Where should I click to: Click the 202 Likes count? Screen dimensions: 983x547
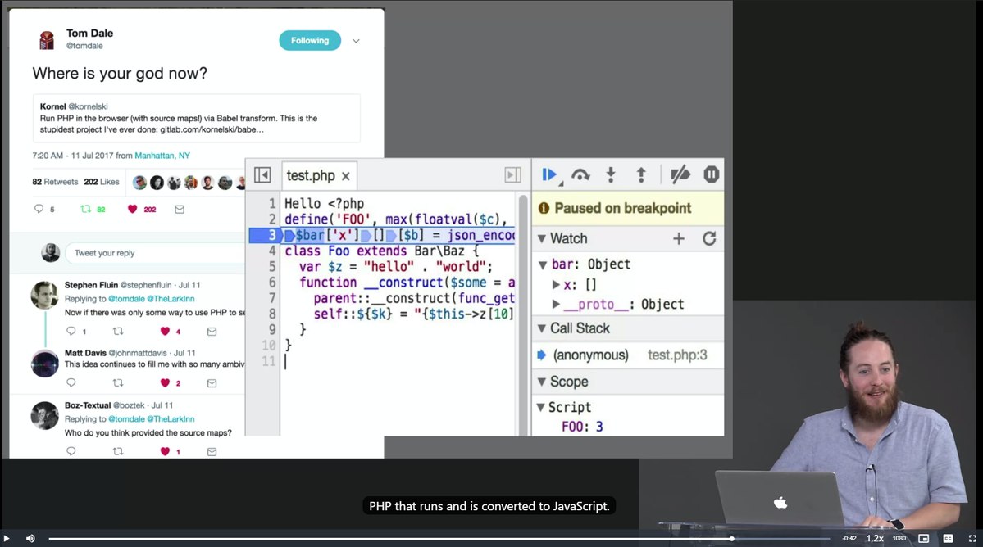102,182
